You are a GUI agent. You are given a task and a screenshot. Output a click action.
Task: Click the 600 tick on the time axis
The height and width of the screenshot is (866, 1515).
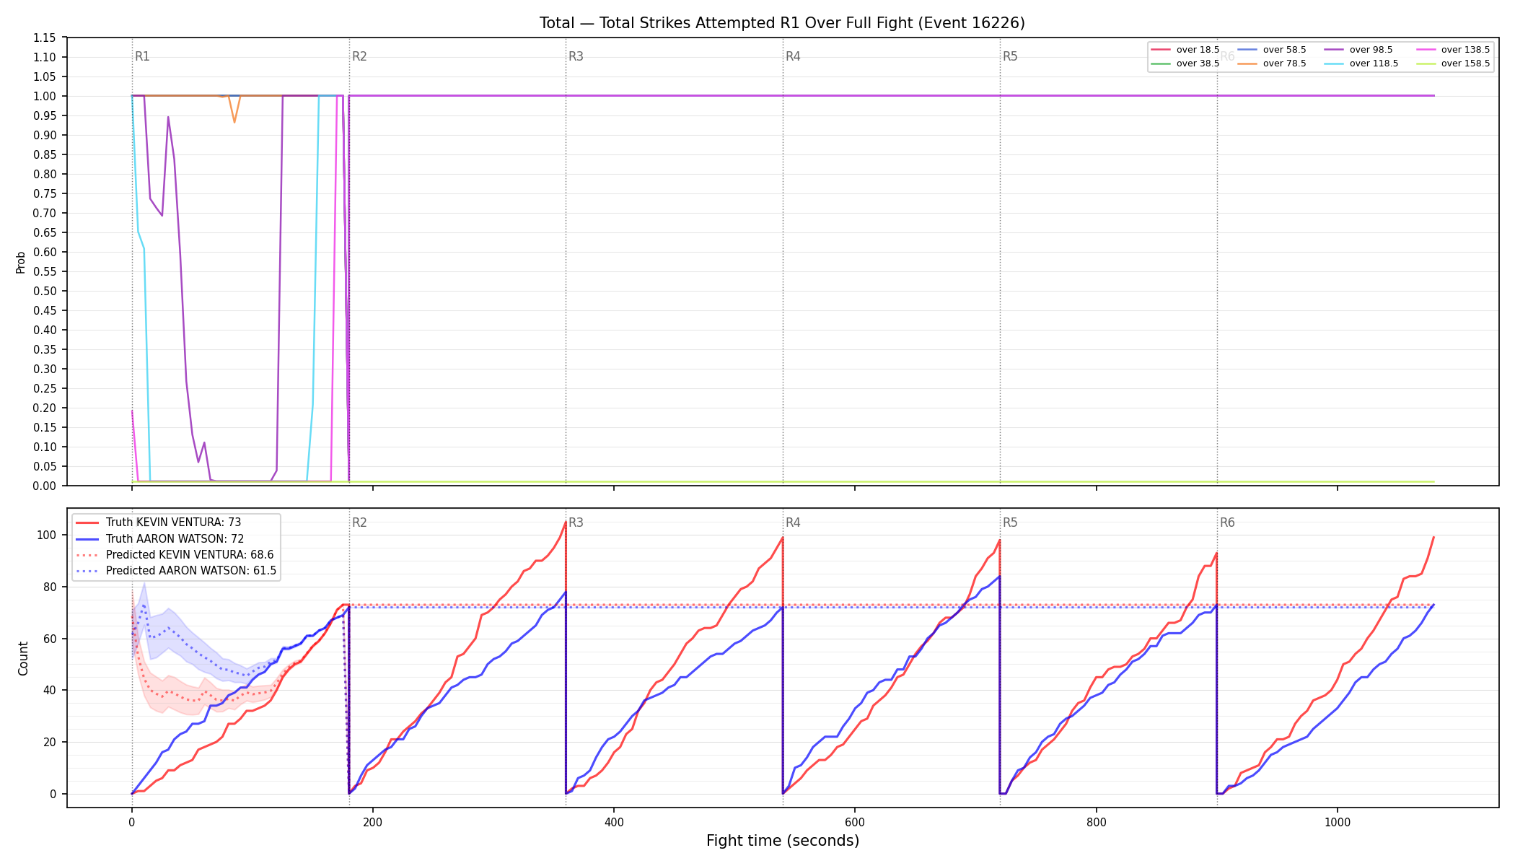[x=855, y=822]
